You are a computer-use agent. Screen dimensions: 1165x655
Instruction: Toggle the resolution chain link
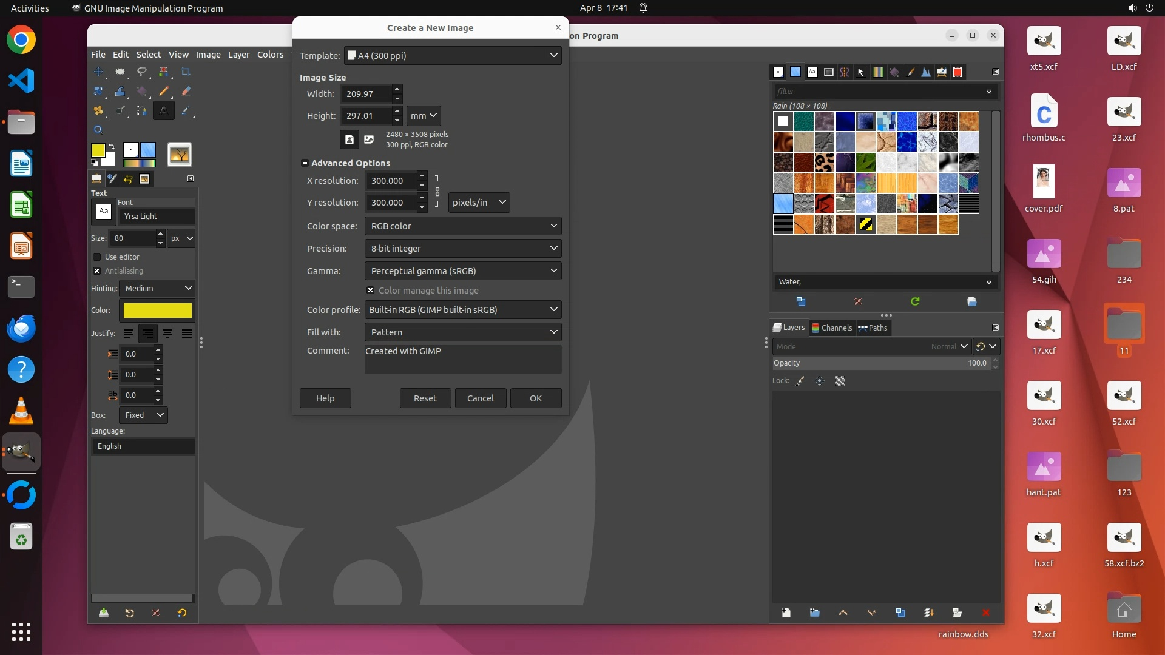click(437, 192)
